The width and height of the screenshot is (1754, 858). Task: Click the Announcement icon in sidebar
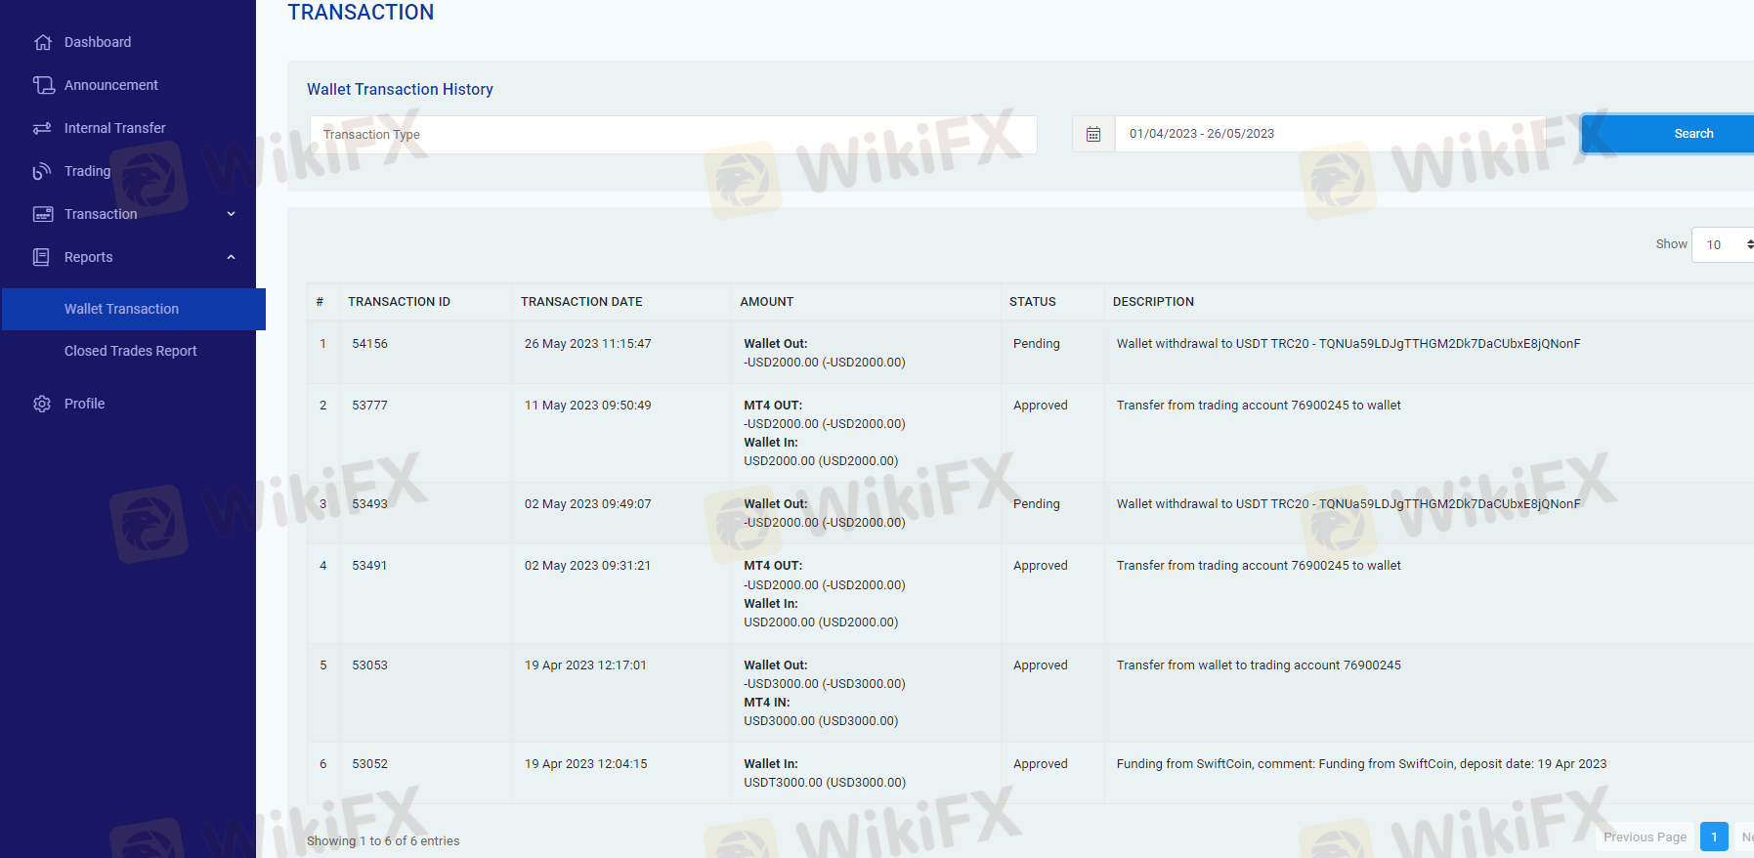[x=43, y=85]
